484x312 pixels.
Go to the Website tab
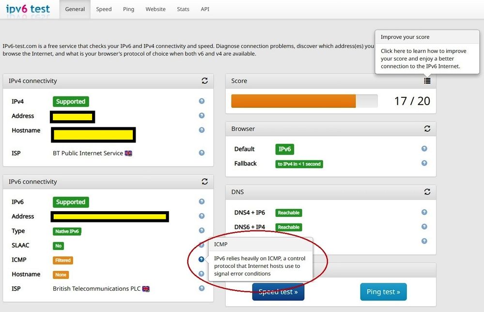[x=156, y=9]
